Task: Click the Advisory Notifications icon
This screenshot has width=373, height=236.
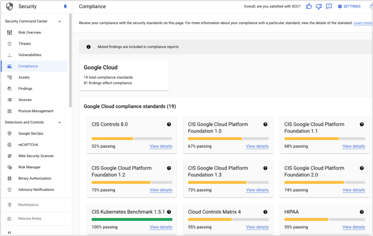Action: (x=9, y=190)
